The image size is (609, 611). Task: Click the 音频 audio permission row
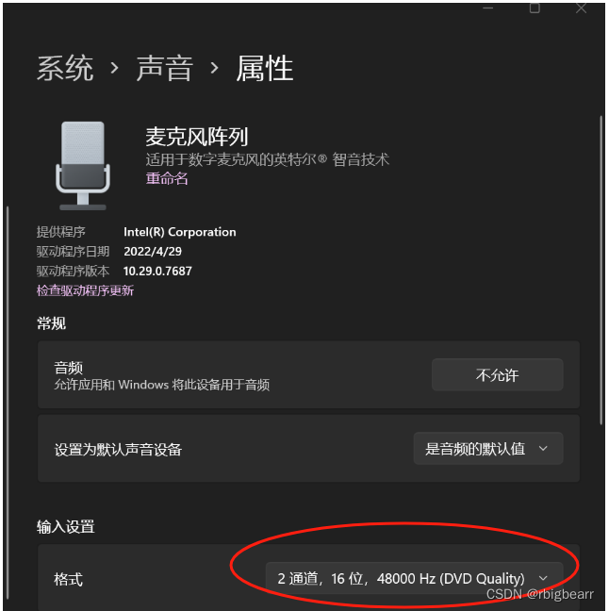(x=308, y=374)
